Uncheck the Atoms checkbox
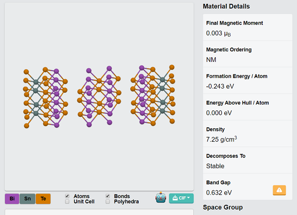The height and width of the screenshot is (215, 297). click(x=67, y=196)
